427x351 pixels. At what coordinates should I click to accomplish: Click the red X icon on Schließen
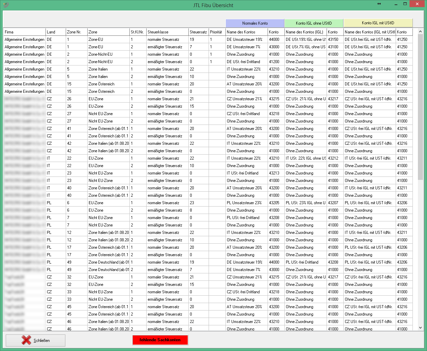click(x=26, y=340)
